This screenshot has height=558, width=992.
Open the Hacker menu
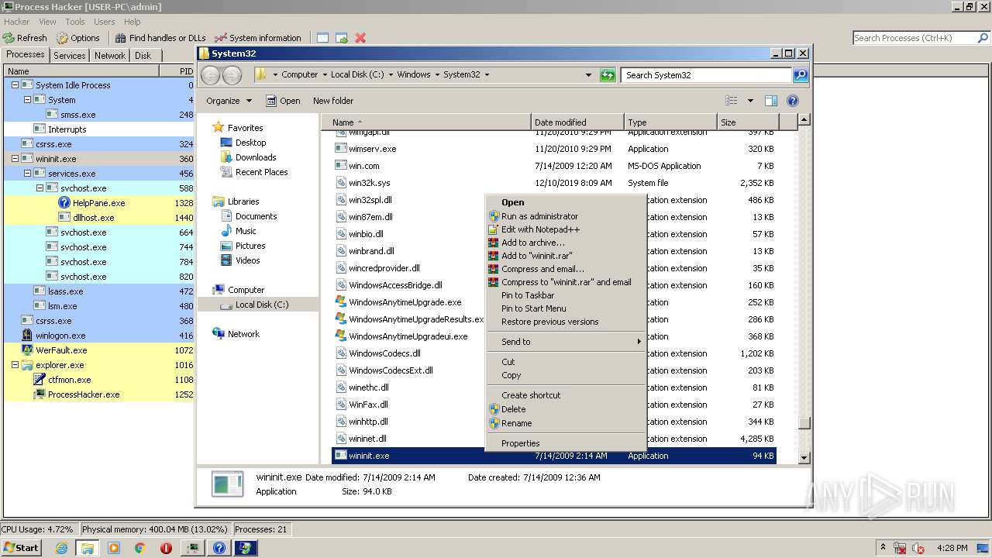click(x=16, y=22)
